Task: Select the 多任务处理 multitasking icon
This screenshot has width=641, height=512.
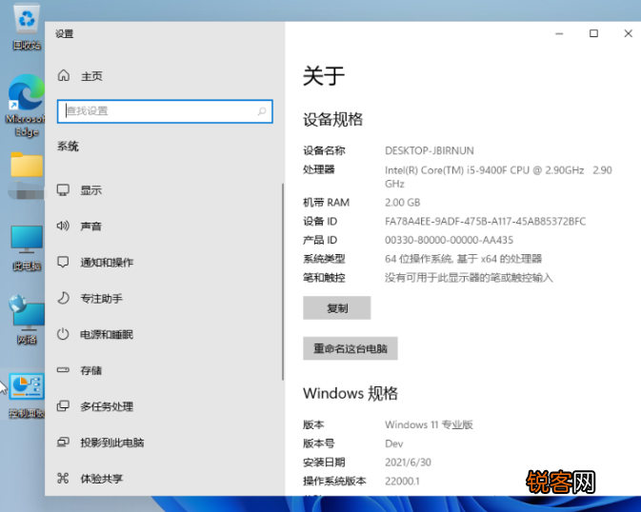Action: pos(63,406)
